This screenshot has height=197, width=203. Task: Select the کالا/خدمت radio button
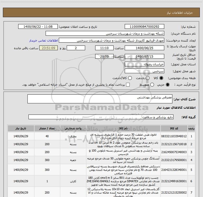click(x=130, y=78)
